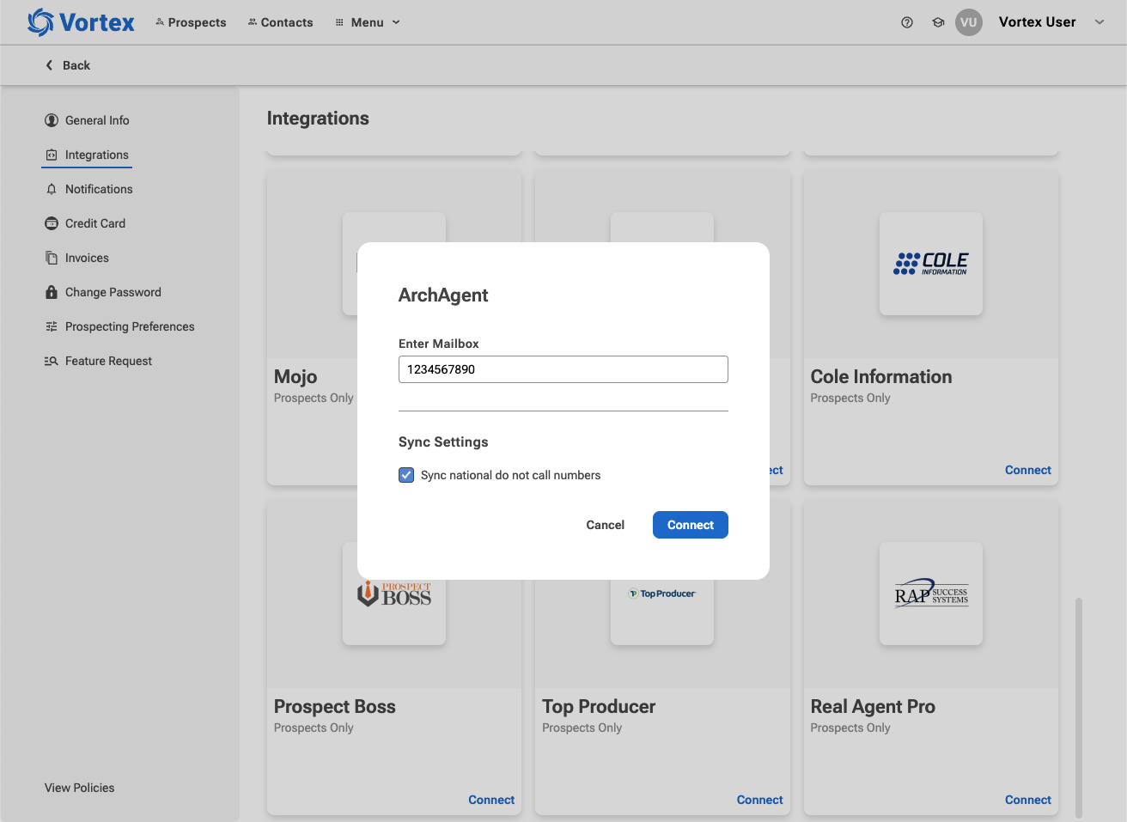1127x822 pixels.
Task: Open Feature Request page
Action: tap(98, 361)
